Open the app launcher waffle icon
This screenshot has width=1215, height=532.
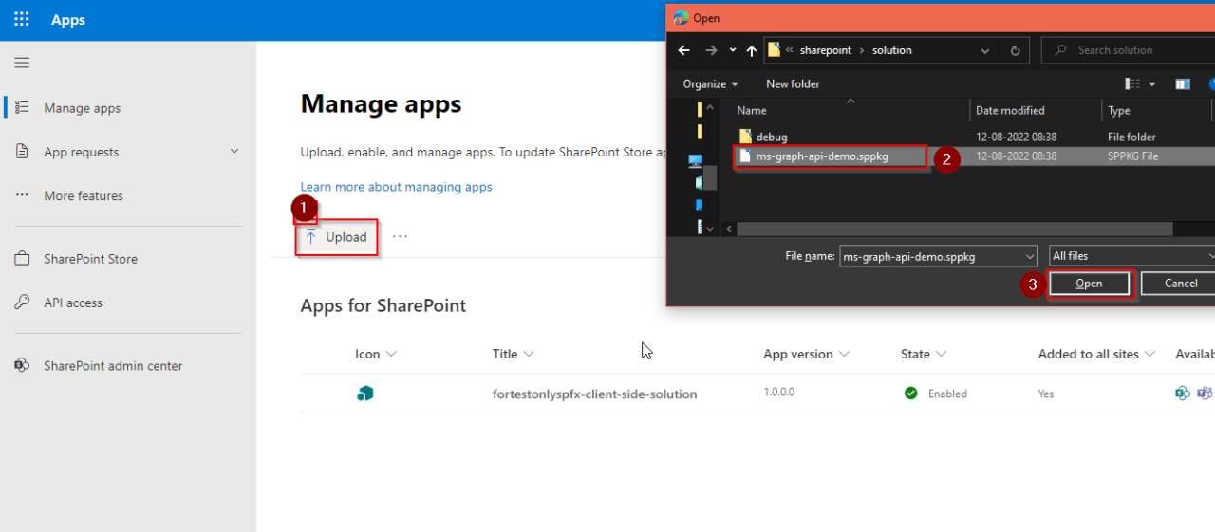pos(22,20)
